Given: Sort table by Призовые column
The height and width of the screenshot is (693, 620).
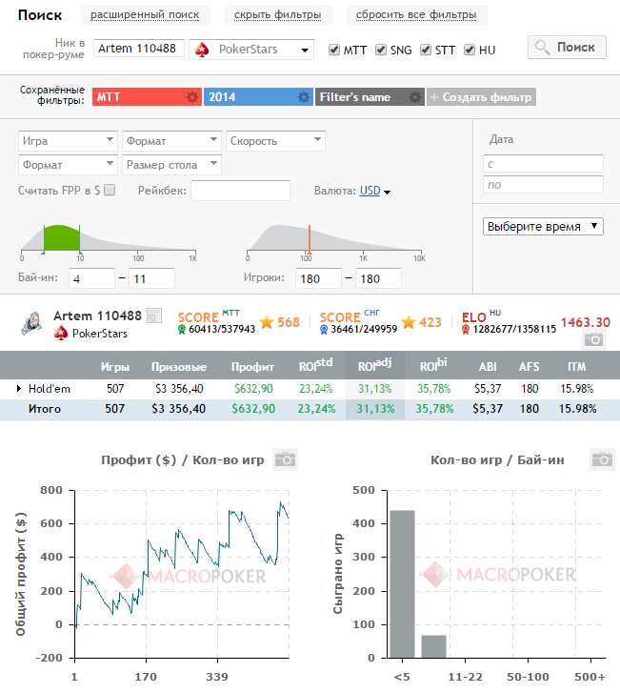Looking at the screenshot, I should coord(179,367).
